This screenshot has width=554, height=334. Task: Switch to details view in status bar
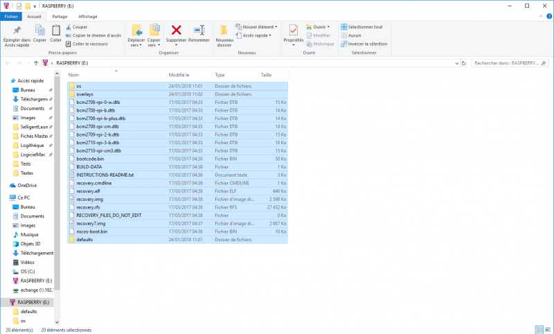click(x=539, y=330)
